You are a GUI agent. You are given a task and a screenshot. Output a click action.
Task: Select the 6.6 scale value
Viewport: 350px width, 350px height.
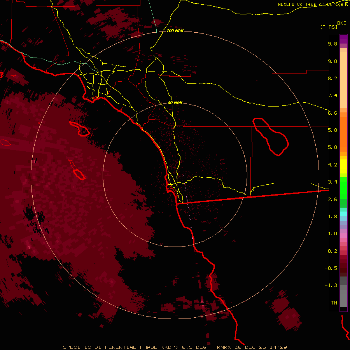click(x=332, y=113)
